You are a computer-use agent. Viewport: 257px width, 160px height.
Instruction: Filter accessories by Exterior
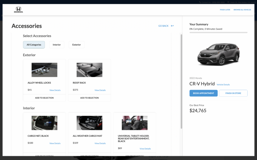(x=76, y=45)
